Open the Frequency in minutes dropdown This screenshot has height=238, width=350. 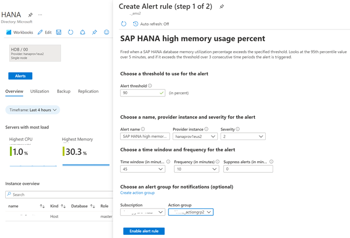[196, 169]
